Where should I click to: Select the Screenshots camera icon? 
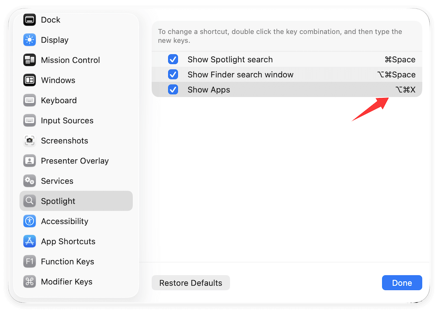pyautogui.click(x=29, y=141)
